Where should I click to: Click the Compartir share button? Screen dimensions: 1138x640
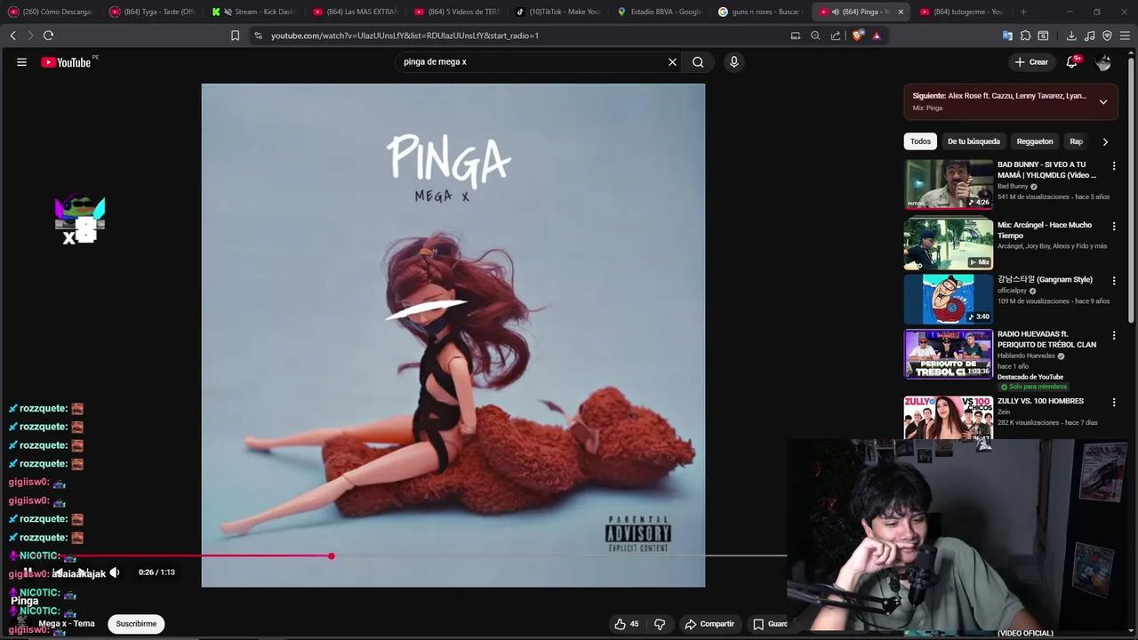tap(709, 624)
